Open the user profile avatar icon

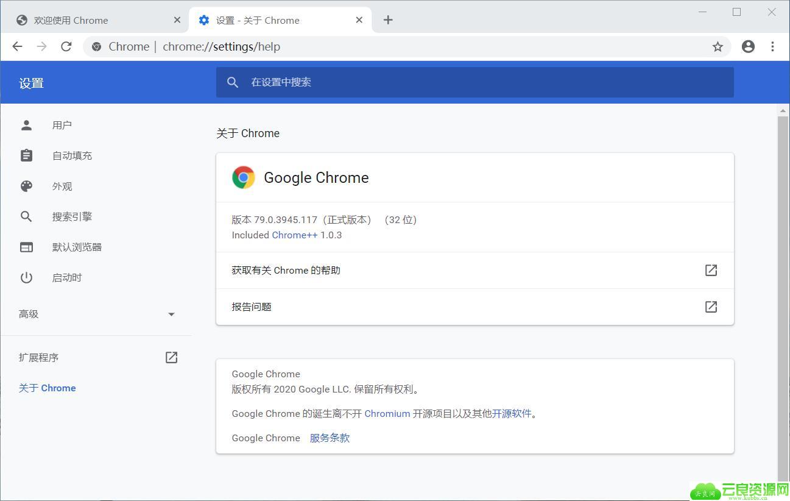click(748, 46)
